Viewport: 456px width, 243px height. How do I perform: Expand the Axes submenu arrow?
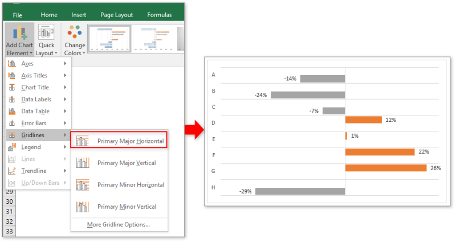(65, 63)
